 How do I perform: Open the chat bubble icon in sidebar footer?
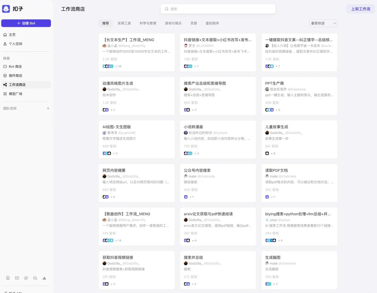pyautogui.click(x=26, y=278)
